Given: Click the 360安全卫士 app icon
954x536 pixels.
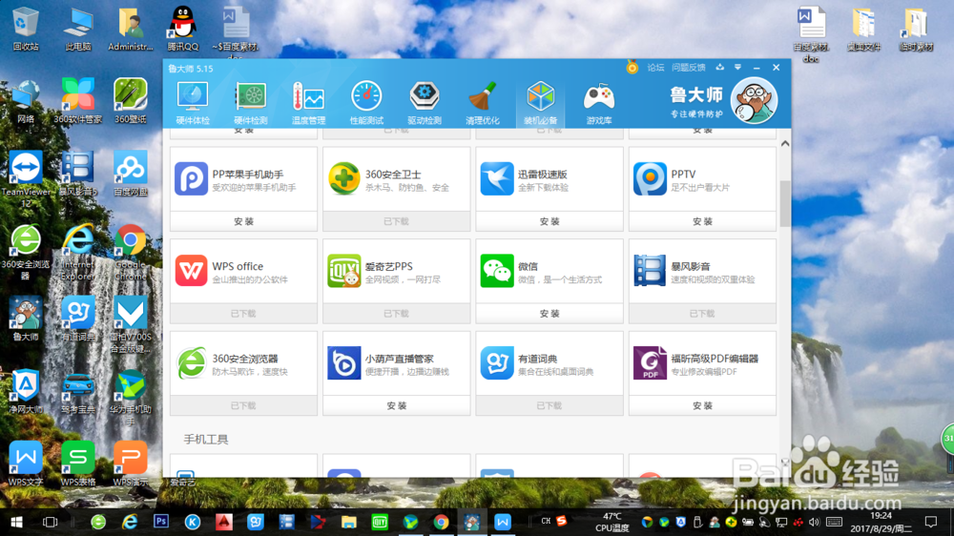Looking at the screenshot, I should point(343,179).
